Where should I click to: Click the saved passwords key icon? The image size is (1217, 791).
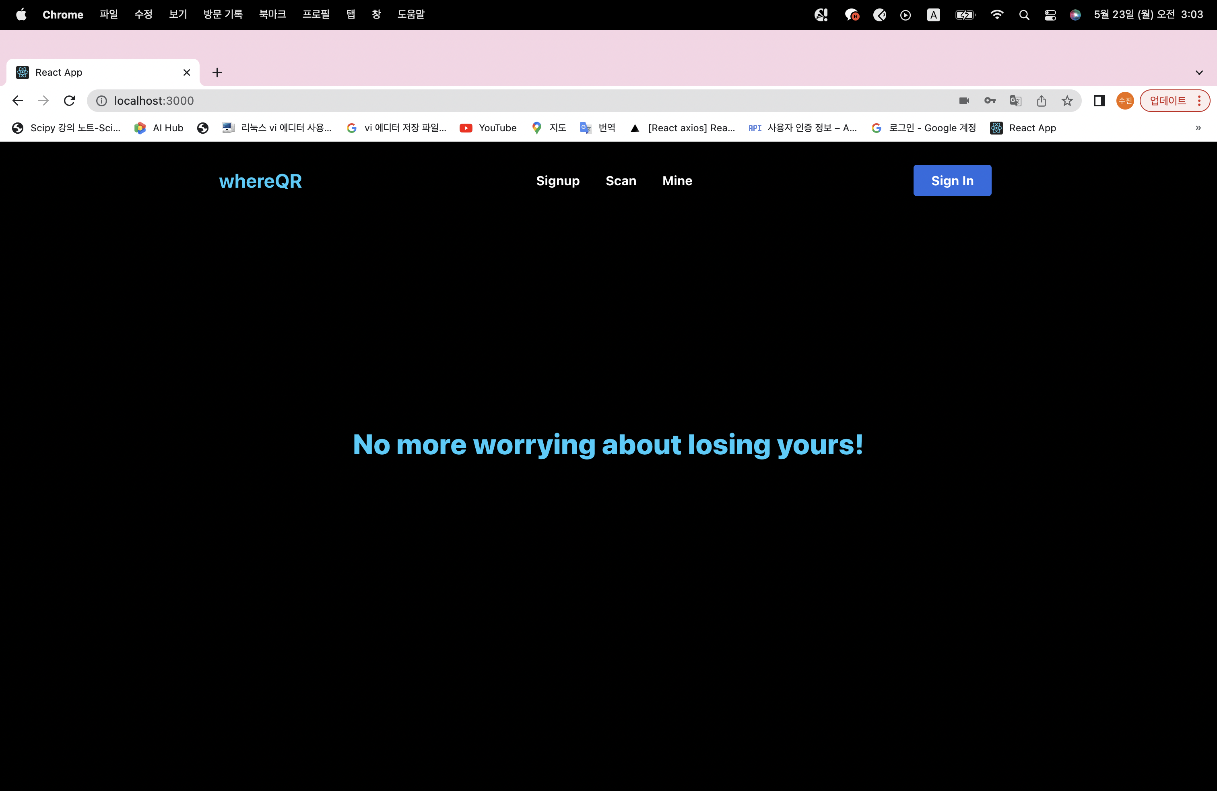990,101
